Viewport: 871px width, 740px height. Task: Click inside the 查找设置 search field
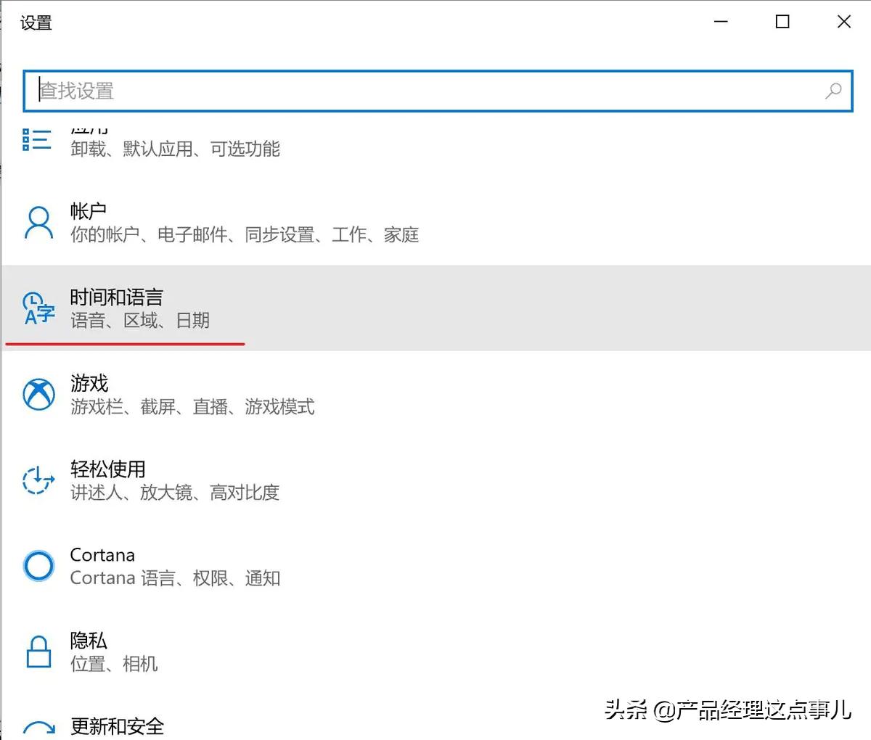click(x=290, y=91)
